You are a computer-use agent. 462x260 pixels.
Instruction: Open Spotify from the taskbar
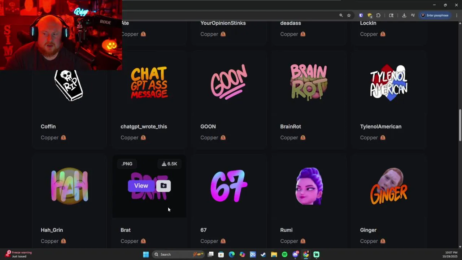[x=284, y=255]
